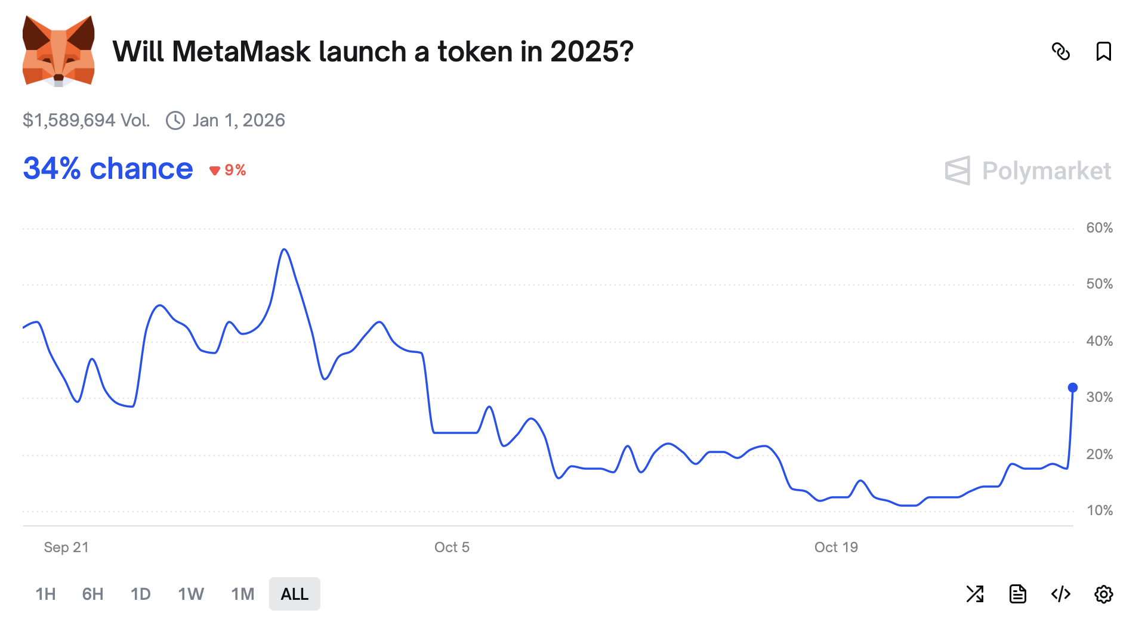Switch chart to 6H range
Image resolution: width=1148 pixels, height=638 pixels.
[x=92, y=594]
